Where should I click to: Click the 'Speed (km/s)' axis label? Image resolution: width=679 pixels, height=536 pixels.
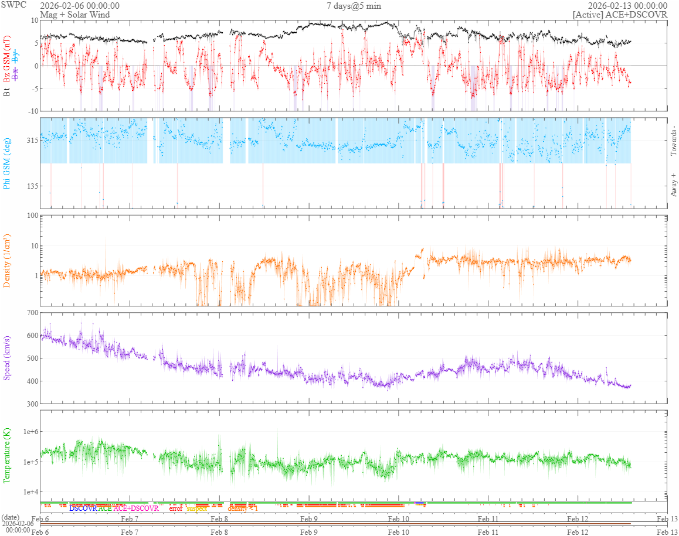6,358
